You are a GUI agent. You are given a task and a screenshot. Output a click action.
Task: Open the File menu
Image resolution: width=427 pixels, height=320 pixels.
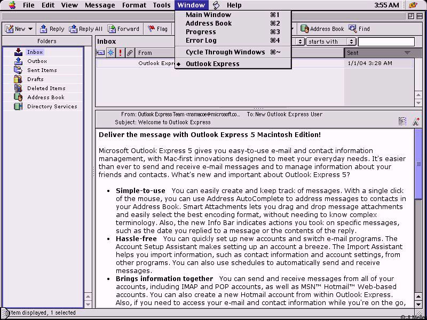(x=29, y=5)
